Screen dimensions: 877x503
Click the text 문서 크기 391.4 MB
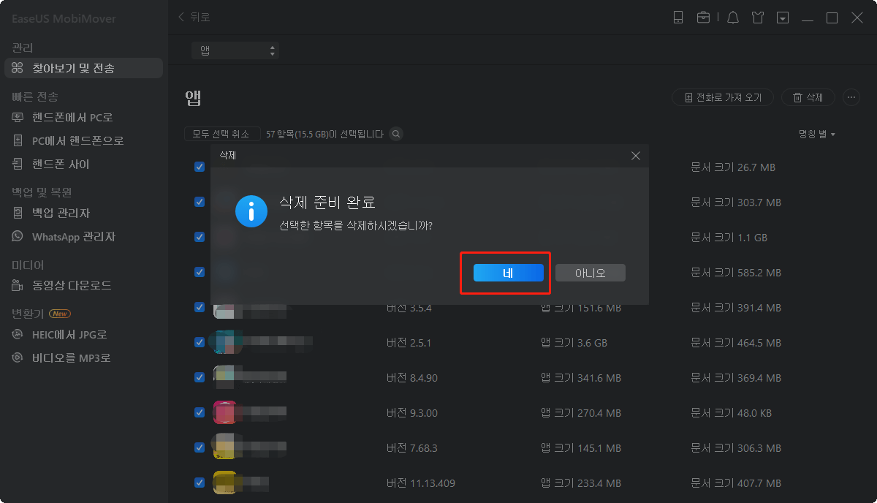click(x=736, y=308)
